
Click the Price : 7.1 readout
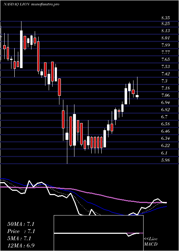(21, 231)
